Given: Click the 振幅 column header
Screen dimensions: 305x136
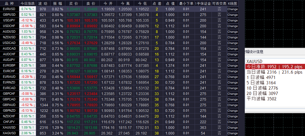Looking at the screenshot, I should 57,3.
